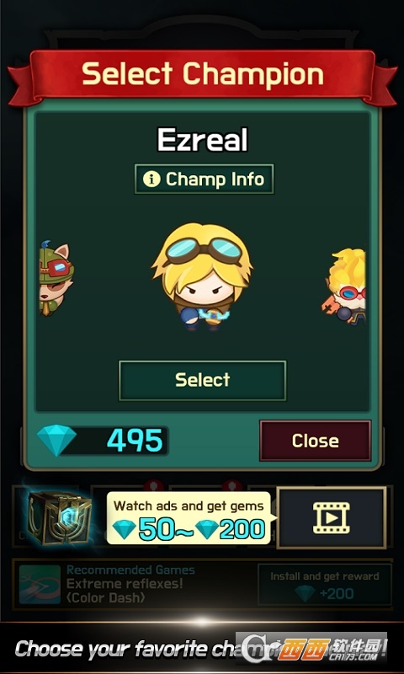Click the 495 gem balance
The width and height of the screenshot is (404, 674).
click(135, 441)
